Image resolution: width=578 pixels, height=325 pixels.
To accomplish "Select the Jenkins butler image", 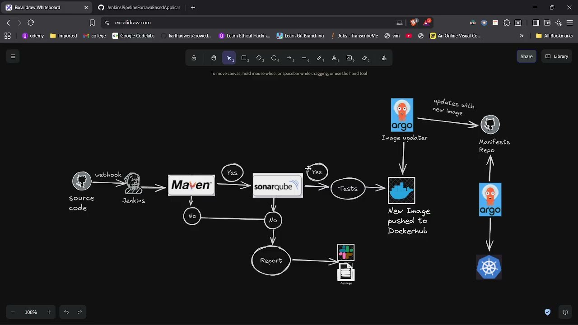I will [x=133, y=184].
